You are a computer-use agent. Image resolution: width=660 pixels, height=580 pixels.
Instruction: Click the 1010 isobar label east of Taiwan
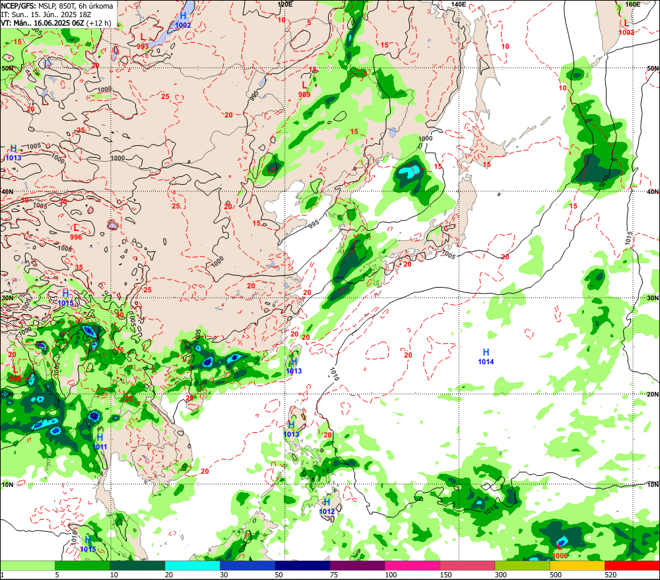[334, 374]
